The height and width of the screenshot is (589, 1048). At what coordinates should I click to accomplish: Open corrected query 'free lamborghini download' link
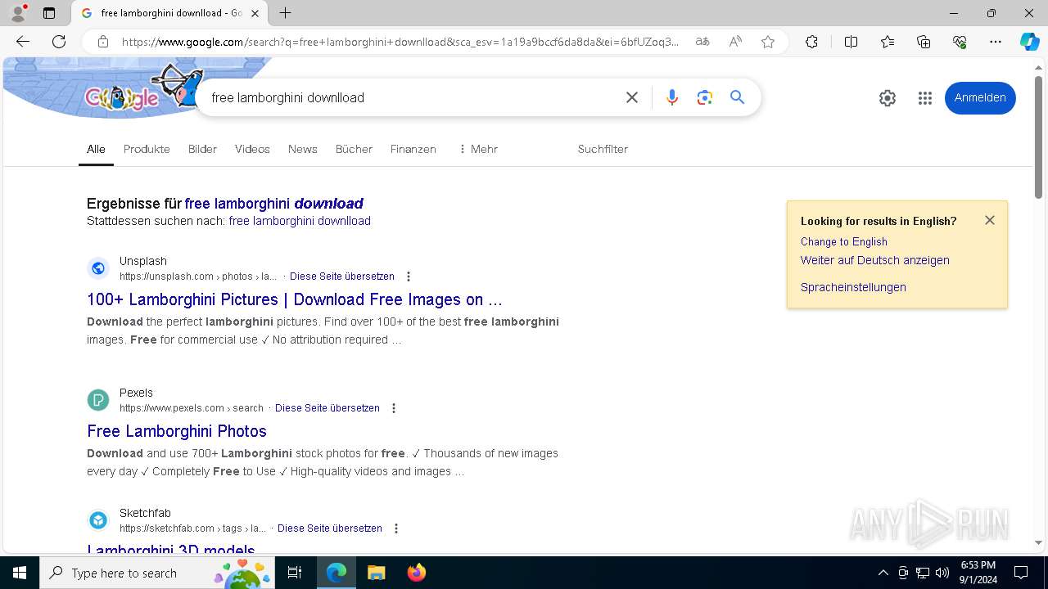pos(274,203)
